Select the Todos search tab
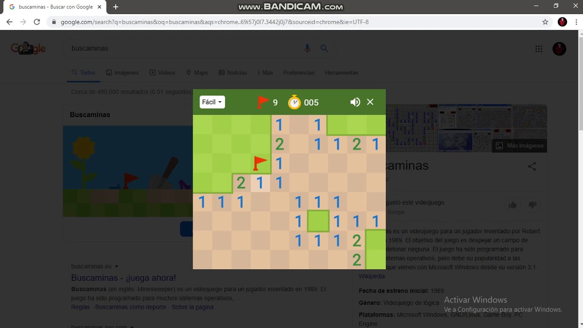Image resolution: width=583 pixels, height=328 pixels. pos(83,73)
